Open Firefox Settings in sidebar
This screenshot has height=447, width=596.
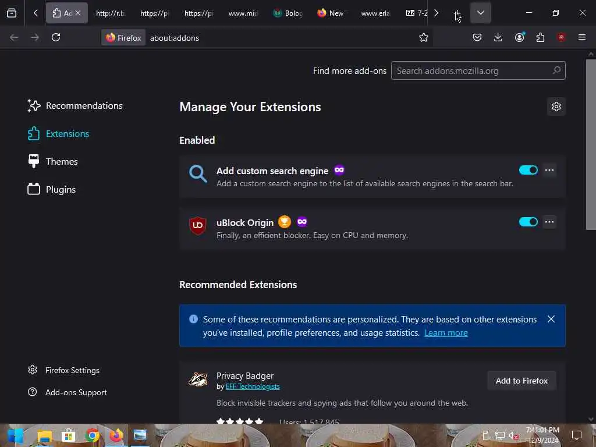point(64,370)
